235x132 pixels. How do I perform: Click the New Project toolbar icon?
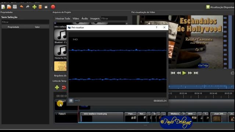3,7
